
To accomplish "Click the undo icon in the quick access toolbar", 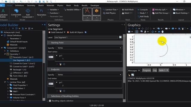I will click(x=21, y=1).
